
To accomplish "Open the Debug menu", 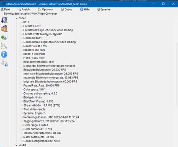I will pyautogui.click(x=67, y=10).
